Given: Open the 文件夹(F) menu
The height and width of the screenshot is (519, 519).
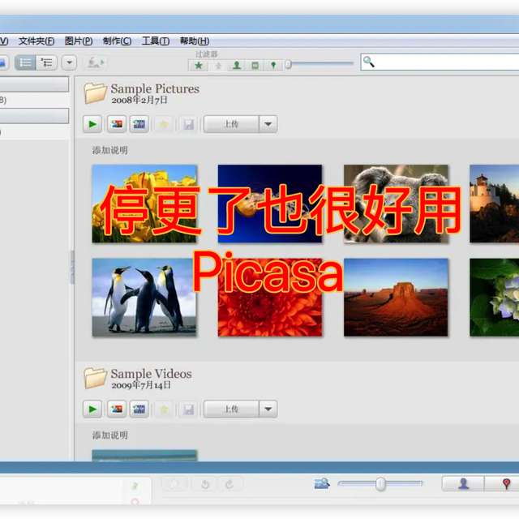Looking at the screenshot, I should [36, 41].
